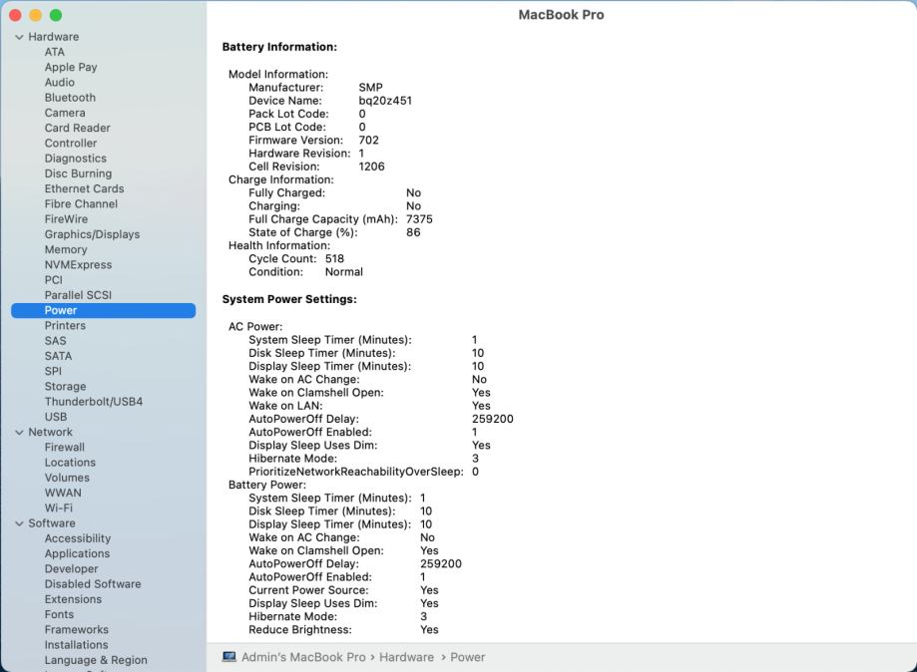Viewport: 917px width, 672px height.
Task: Click the Hardware category label
Action: (53, 37)
